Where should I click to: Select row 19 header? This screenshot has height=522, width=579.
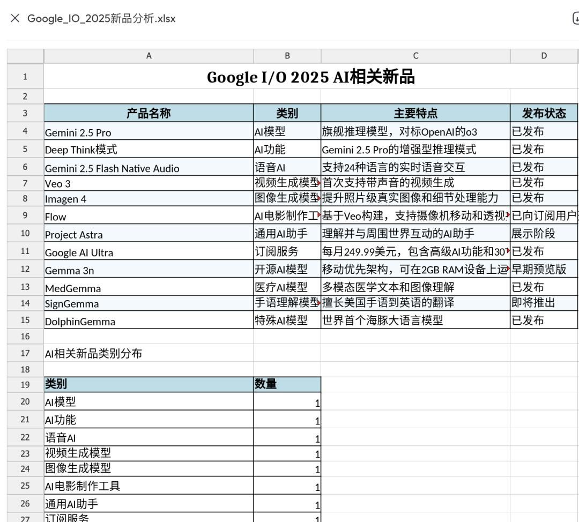[x=25, y=384]
